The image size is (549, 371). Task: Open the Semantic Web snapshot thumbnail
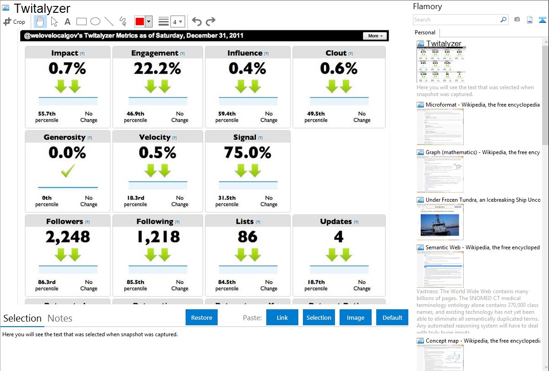tap(440, 269)
